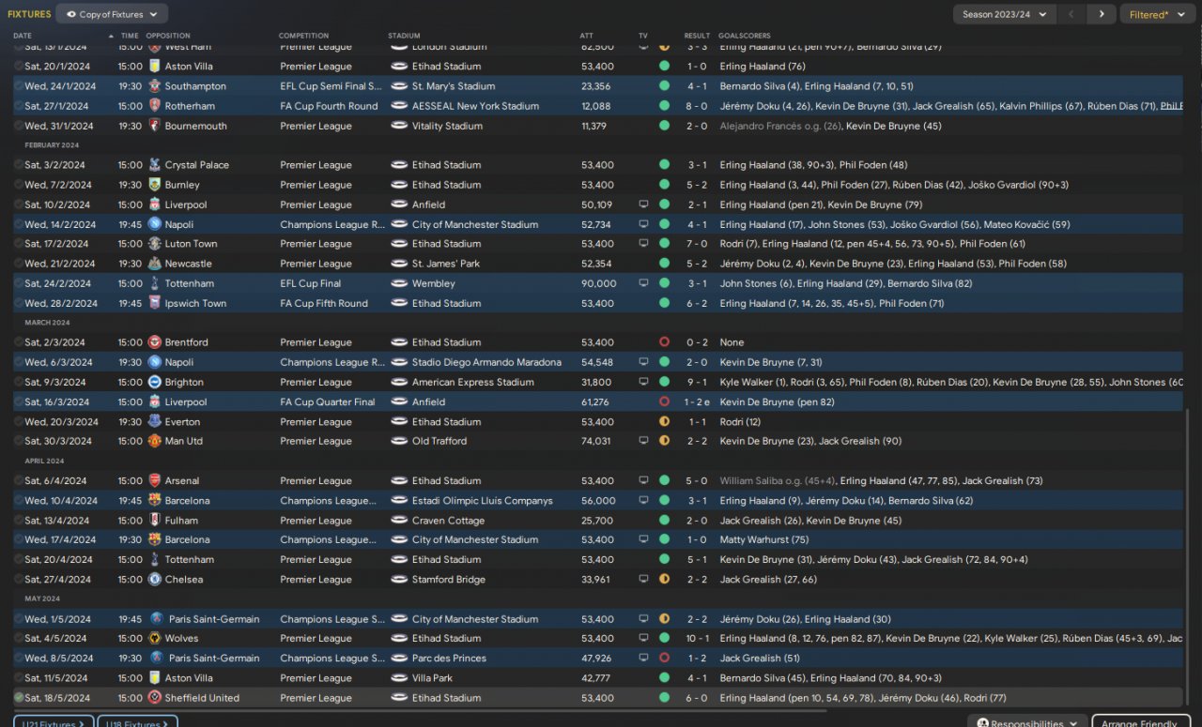Viewport: 1202px width, 727px height.
Task: Click the Man Utd club badge
Action: [x=155, y=441]
